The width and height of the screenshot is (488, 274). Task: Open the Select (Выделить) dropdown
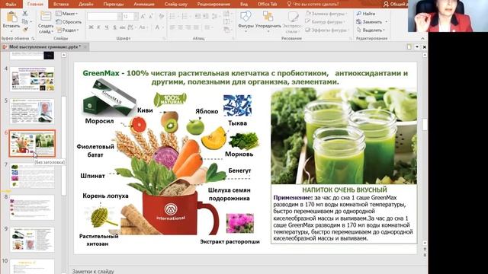pyautogui.click(x=371, y=30)
